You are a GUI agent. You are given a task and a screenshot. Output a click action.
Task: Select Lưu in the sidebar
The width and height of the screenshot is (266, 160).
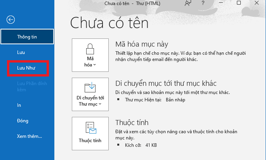21,52
